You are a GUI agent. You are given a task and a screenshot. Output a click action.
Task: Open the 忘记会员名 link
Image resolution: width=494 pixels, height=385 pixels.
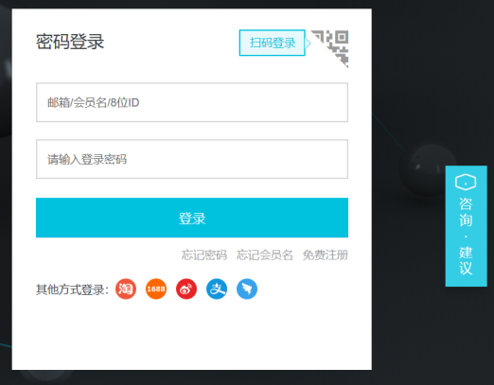pyautogui.click(x=265, y=254)
